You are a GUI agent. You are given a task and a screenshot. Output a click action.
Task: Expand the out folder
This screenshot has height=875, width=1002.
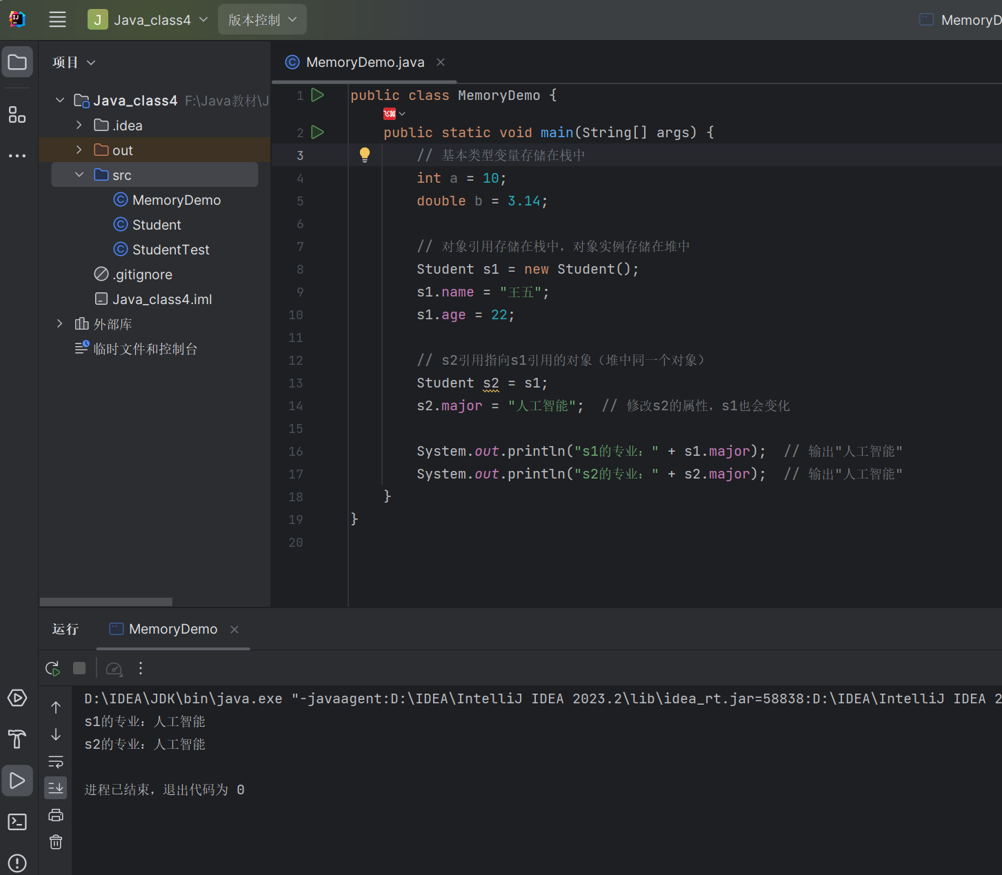click(79, 150)
